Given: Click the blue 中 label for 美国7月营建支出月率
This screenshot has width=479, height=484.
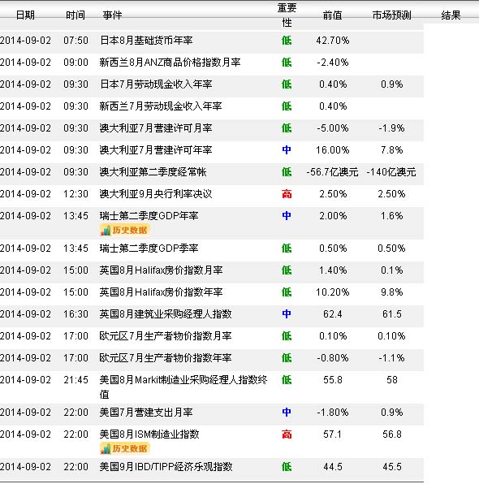Looking at the screenshot, I should tap(287, 413).
